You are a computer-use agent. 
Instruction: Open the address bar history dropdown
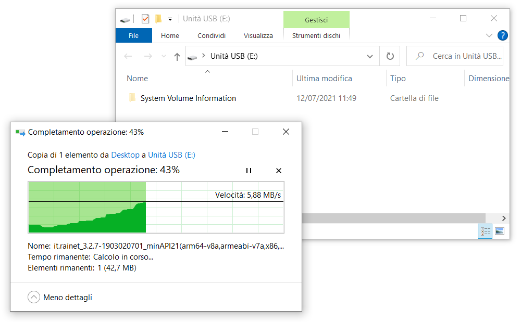tap(370, 56)
